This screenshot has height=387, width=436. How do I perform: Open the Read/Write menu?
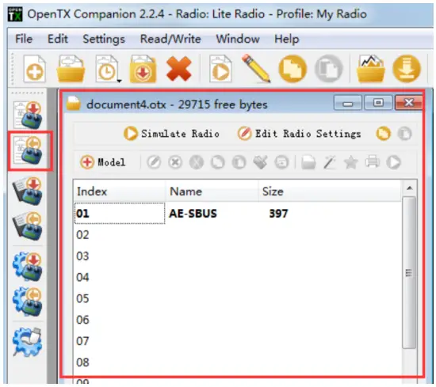170,39
